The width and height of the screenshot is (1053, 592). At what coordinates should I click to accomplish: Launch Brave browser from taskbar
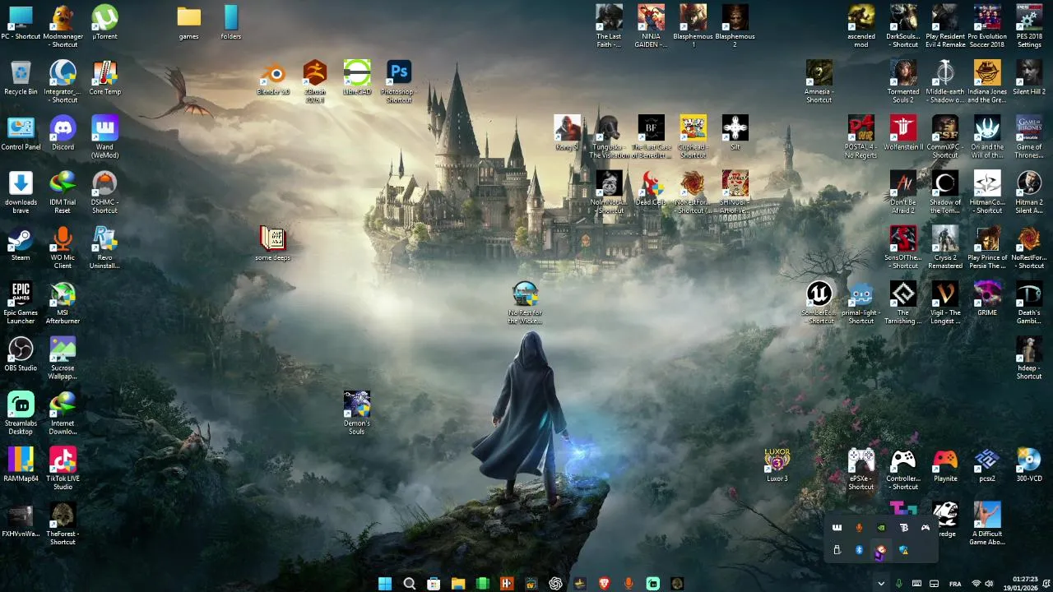[605, 584]
